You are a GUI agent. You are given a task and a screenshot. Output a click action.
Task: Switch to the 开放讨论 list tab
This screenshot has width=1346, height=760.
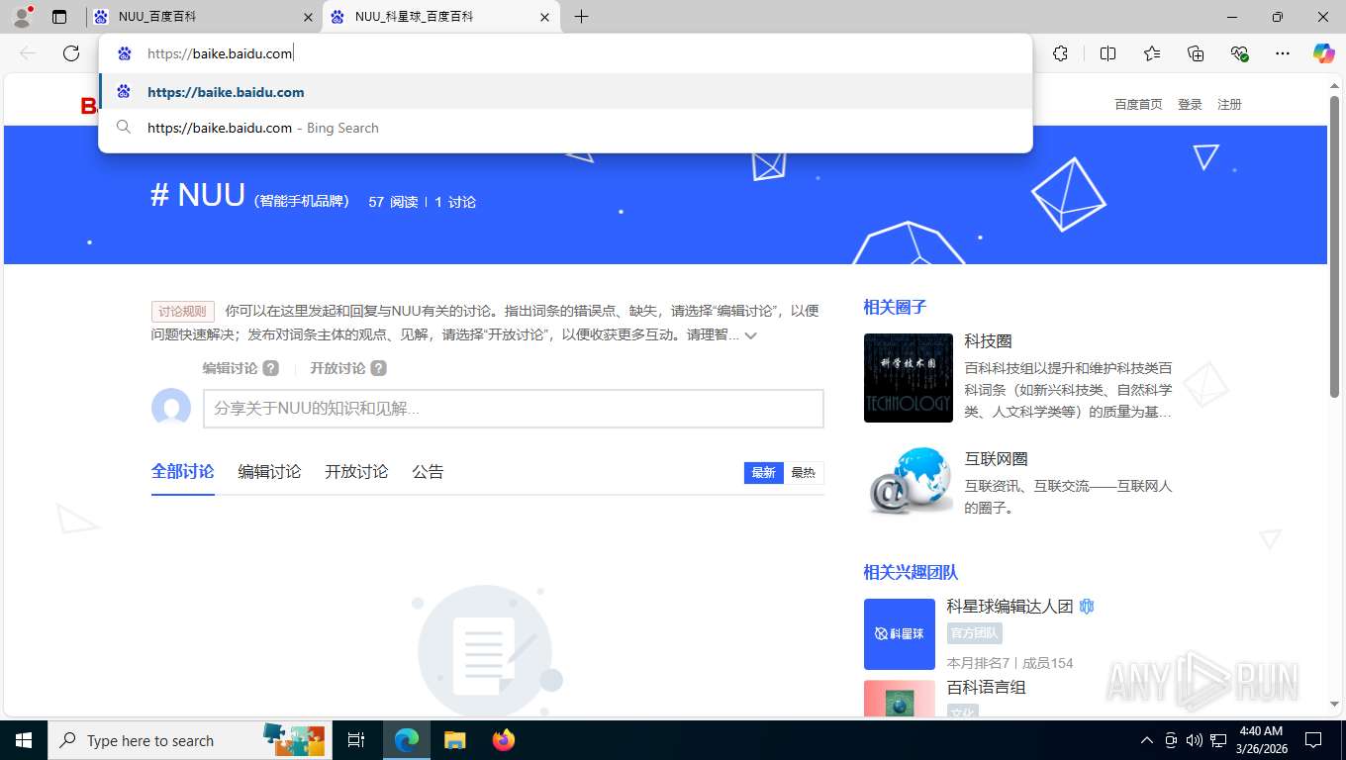(x=356, y=472)
